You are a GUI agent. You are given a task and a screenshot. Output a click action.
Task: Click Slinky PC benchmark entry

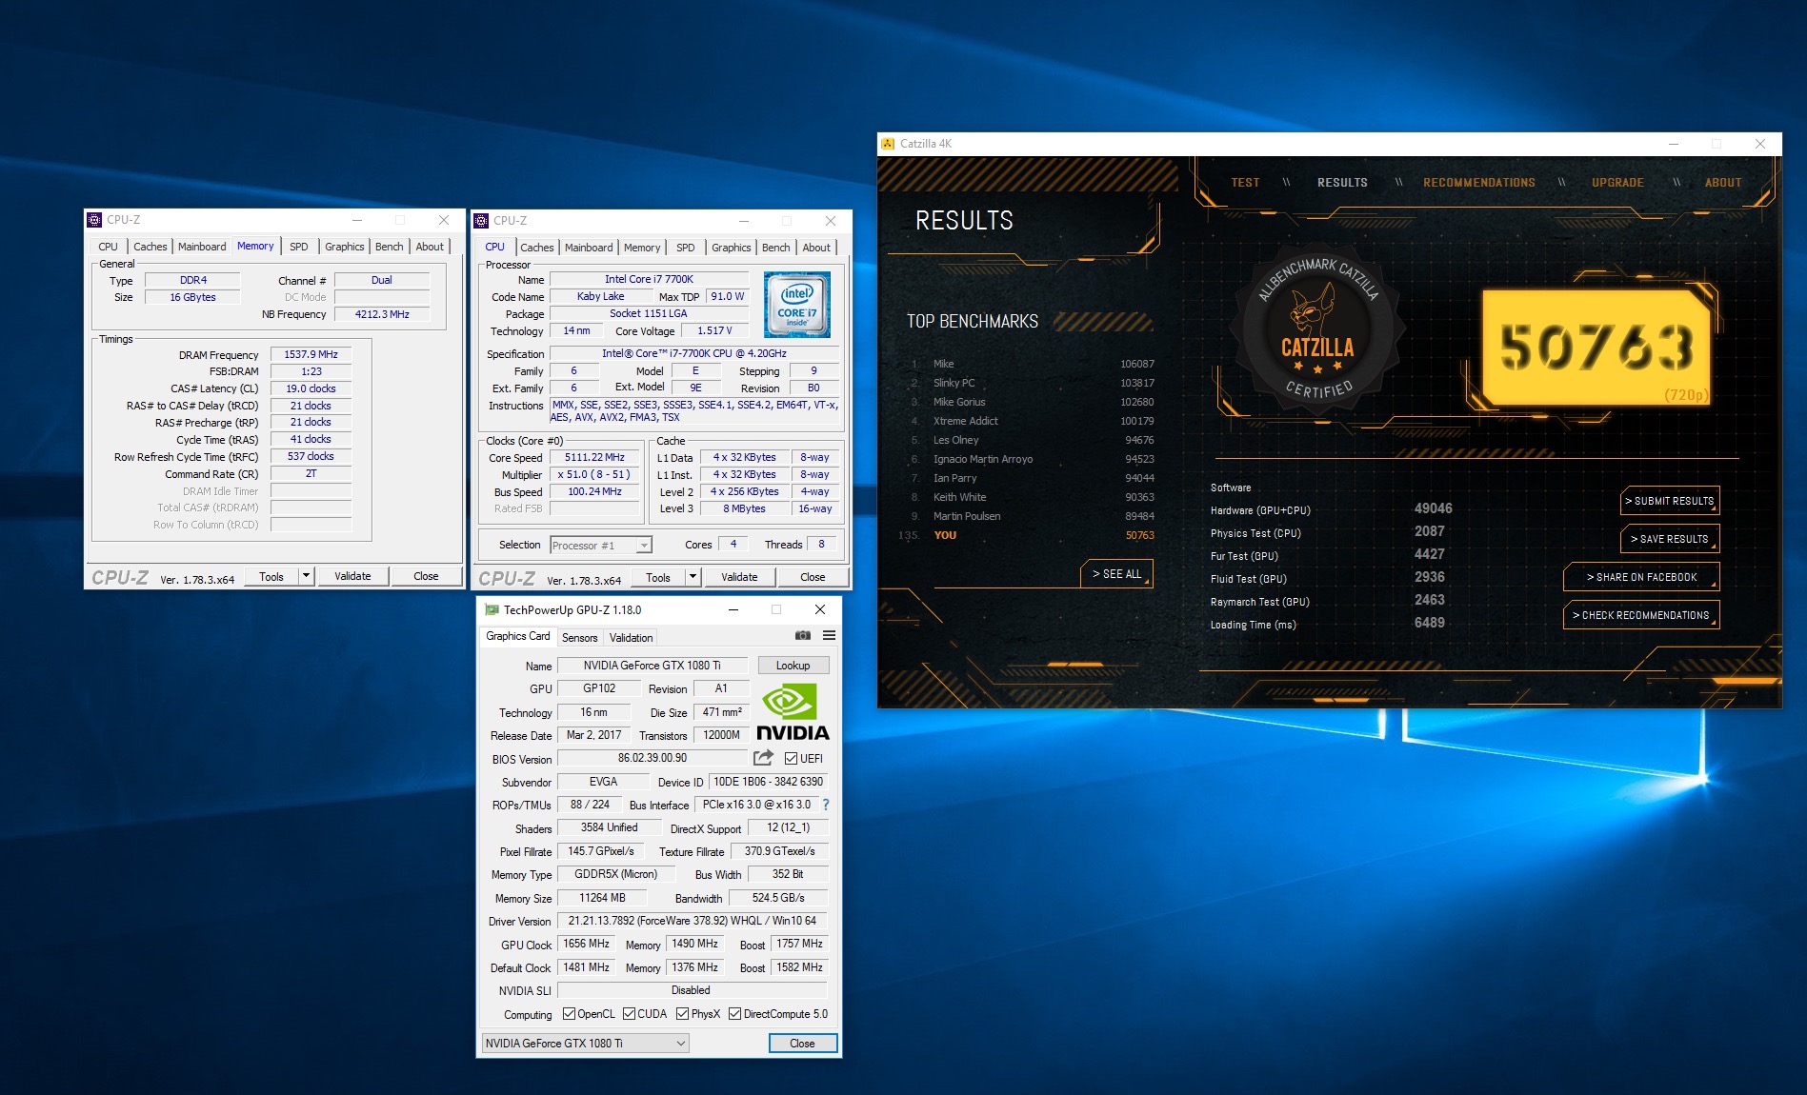coord(1033,383)
